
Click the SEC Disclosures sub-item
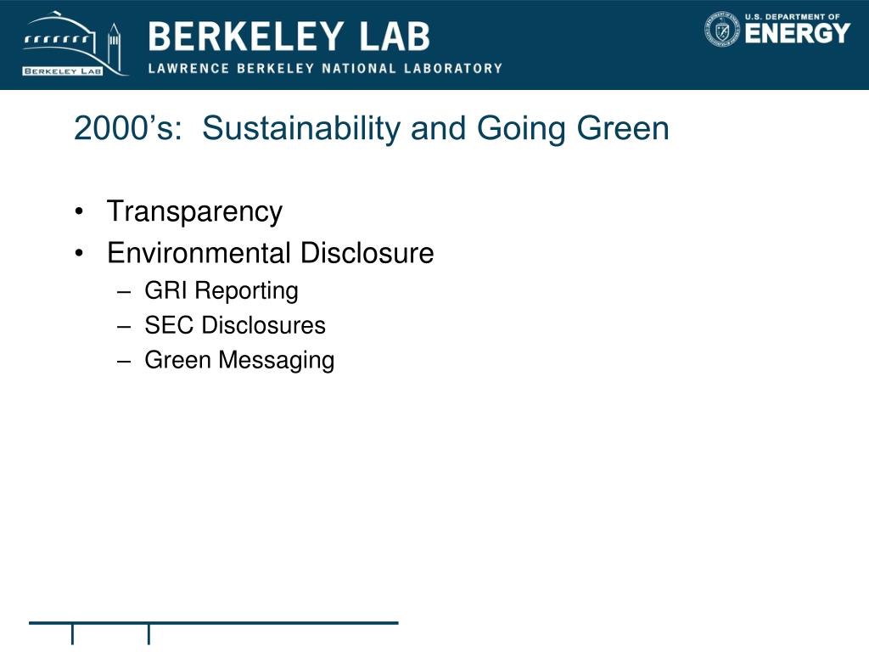235,325
